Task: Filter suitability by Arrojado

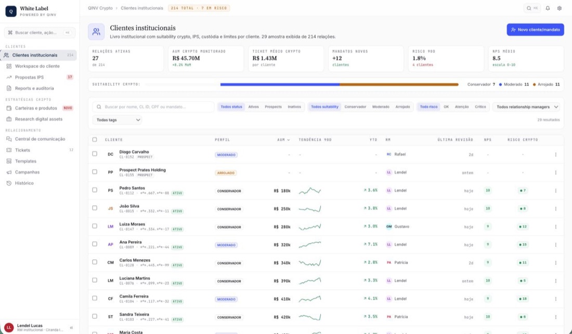Action: pyautogui.click(x=402, y=106)
